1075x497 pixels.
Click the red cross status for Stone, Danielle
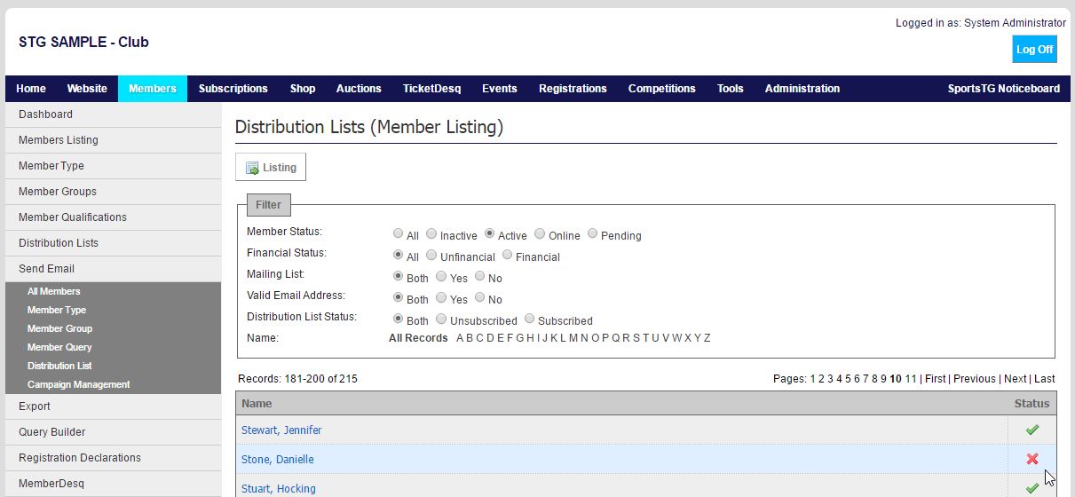coord(1032,459)
